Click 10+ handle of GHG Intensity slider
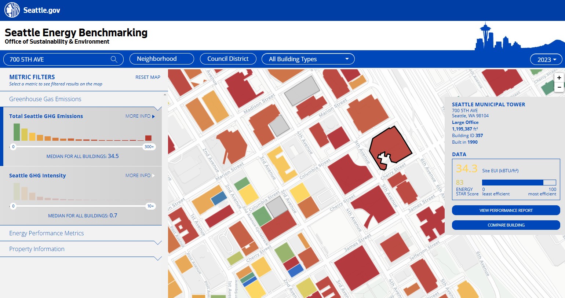This screenshot has height=298, width=565. [150, 206]
